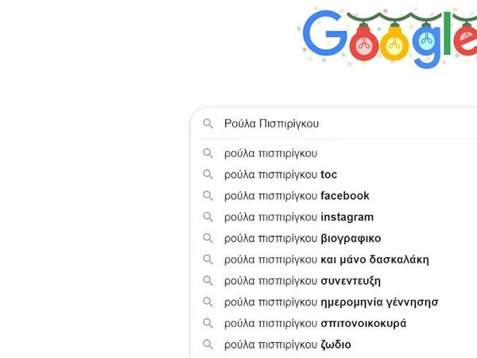The height and width of the screenshot is (358, 477).
Task: Select the 'και μάνο δασκαλάκη' suggestion
Action: click(326, 260)
